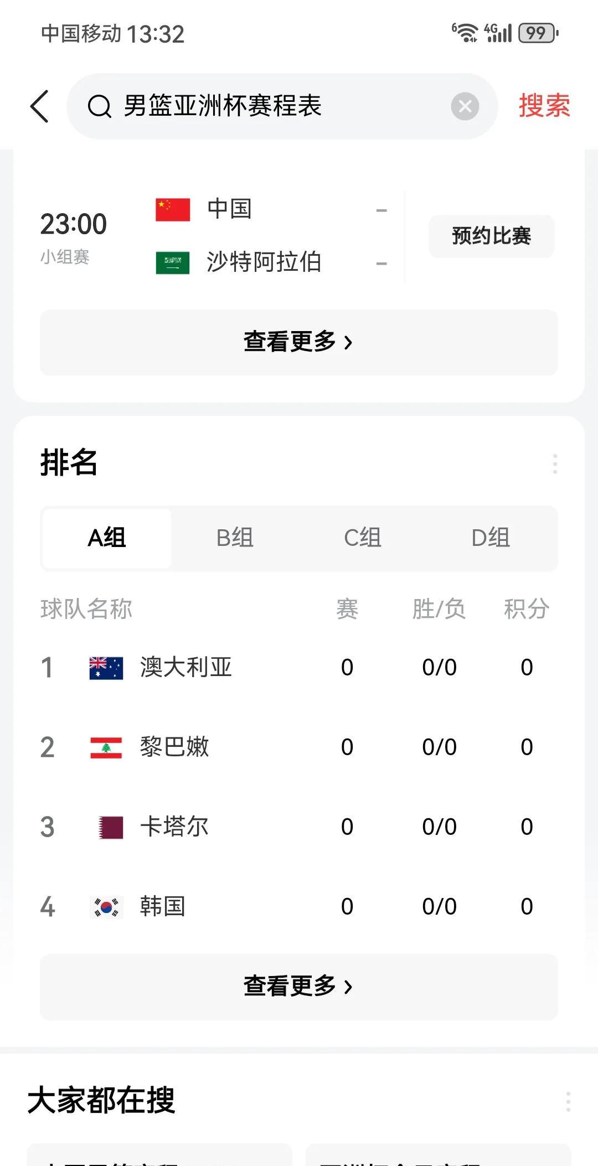Screen dimensions: 598x1166
Task: Tap the Lebanon flag icon
Action: 106,747
